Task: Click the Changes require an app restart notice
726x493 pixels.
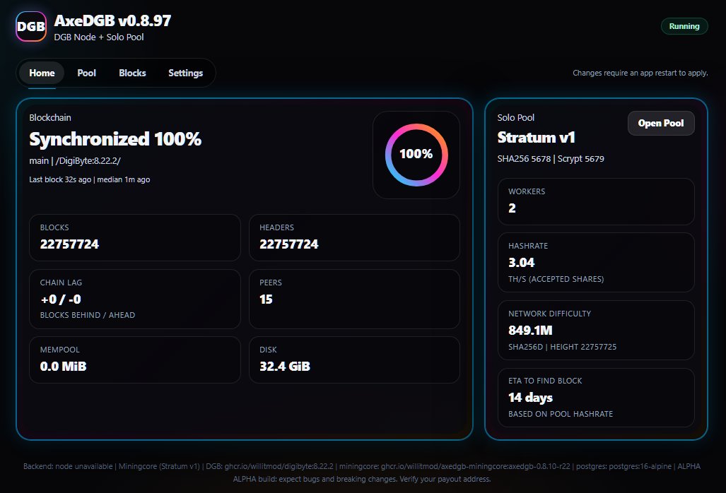Action: pyautogui.click(x=640, y=73)
